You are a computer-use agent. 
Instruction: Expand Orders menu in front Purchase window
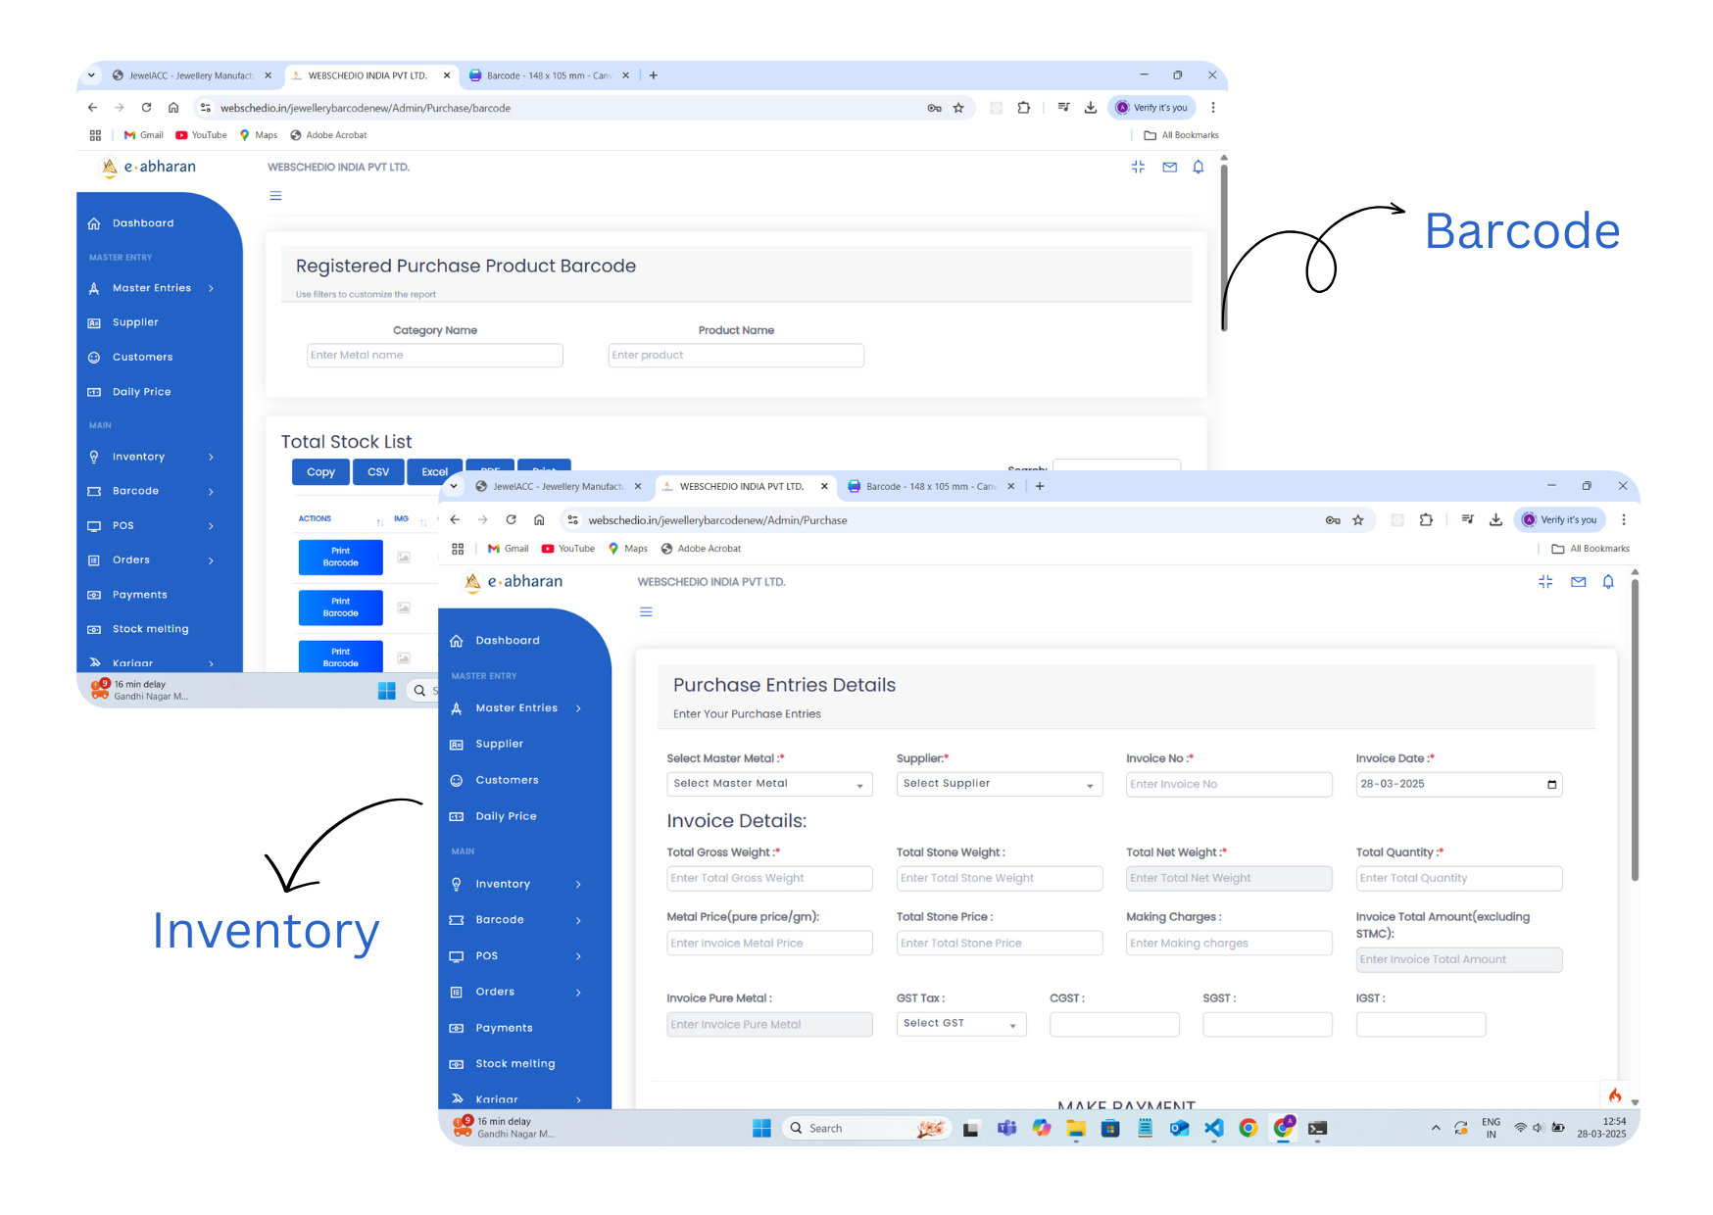[x=516, y=992]
